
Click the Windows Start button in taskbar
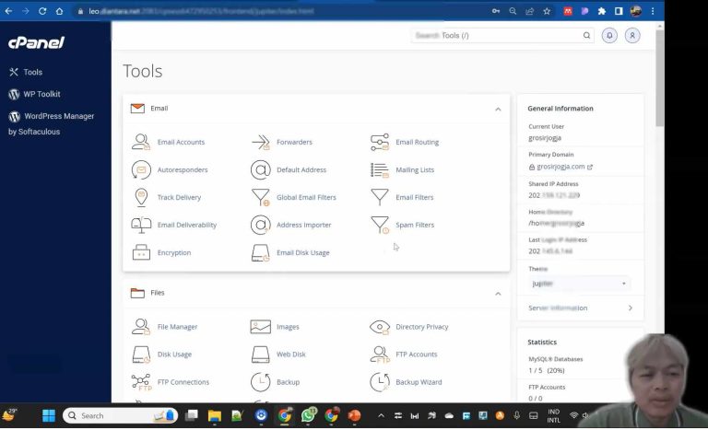click(48, 415)
